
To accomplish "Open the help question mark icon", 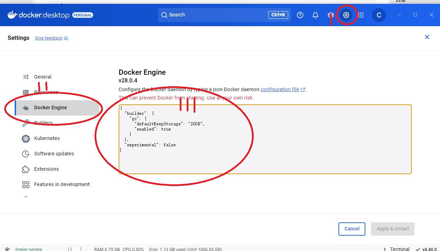I will point(300,15).
